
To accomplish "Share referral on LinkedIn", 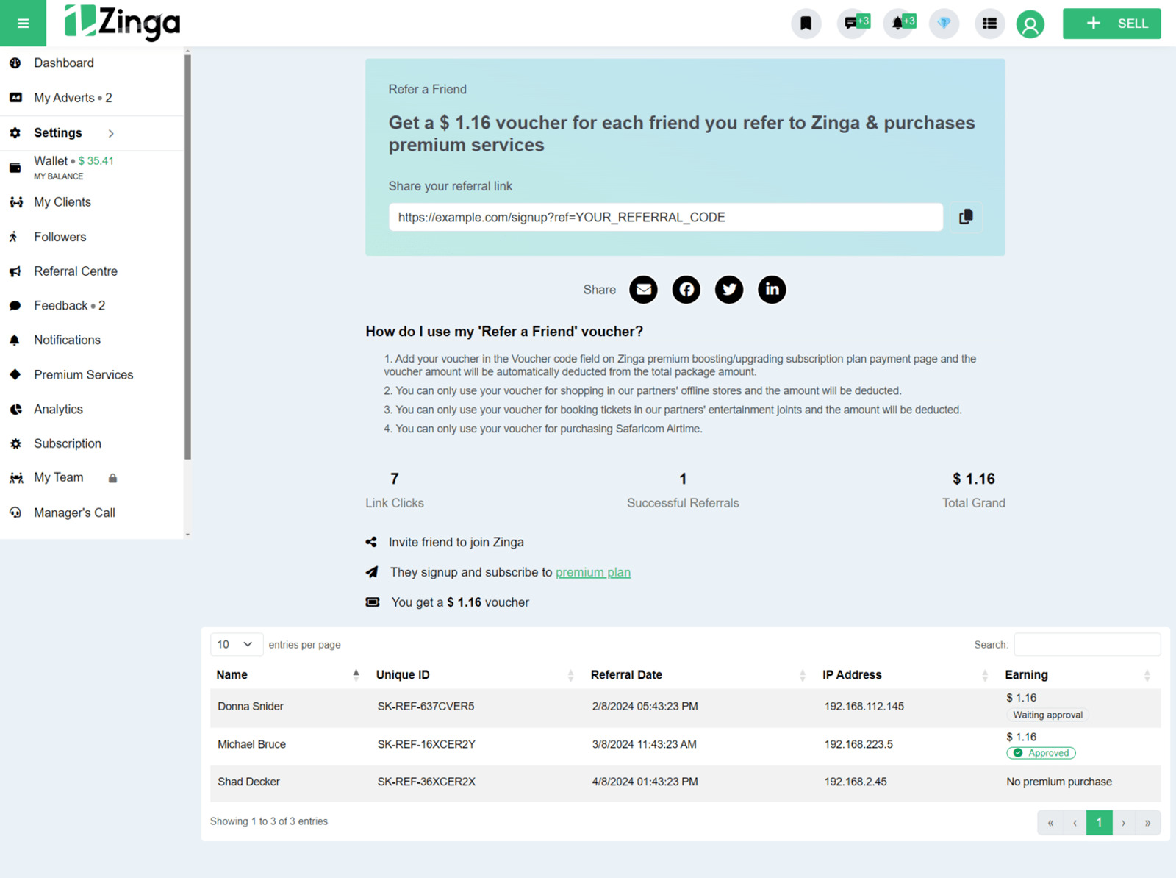I will pos(772,289).
